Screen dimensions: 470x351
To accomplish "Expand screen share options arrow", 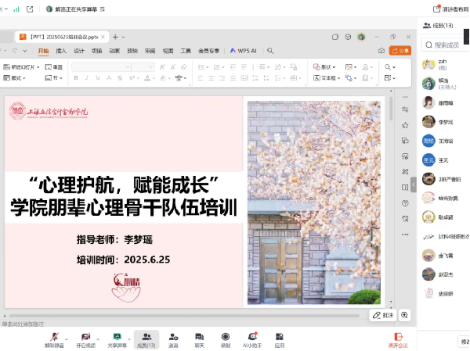I will [129, 339].
